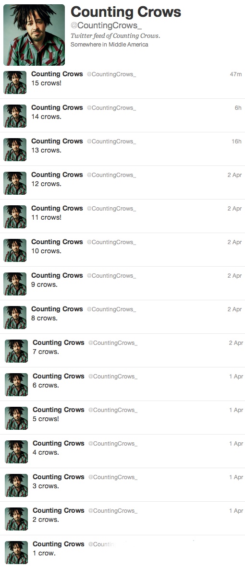The width and height of the screenshot is (245, 566).
Task: Click the Counting Crows name on 2 crows tweet
Action: (59, 510)
